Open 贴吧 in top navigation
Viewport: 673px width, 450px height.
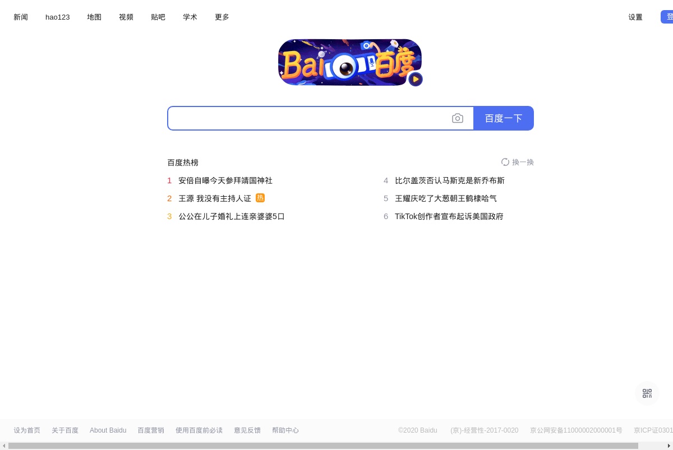(158, 17)
